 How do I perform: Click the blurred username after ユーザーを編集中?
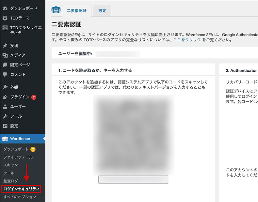(118, 54)
